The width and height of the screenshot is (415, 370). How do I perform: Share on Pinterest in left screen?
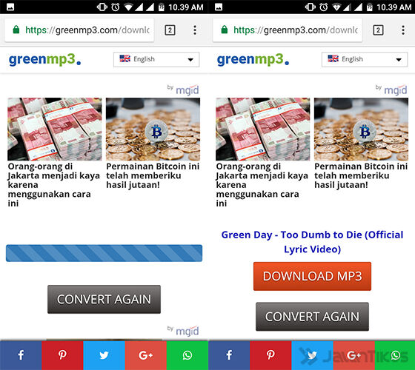(62, 355)
